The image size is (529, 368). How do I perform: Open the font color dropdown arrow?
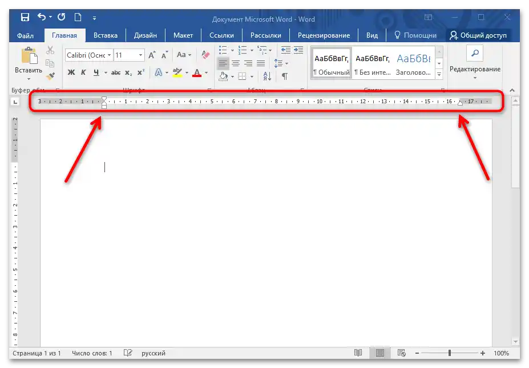(206, 72)
